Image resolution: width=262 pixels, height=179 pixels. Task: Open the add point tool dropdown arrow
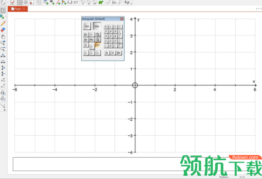pos(6,17)
